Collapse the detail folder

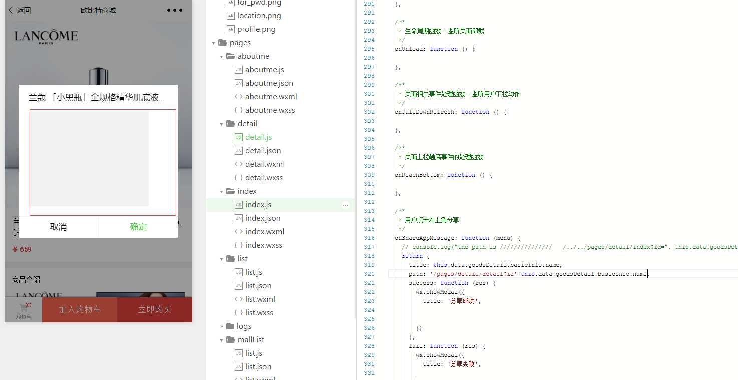coord(222,124)
